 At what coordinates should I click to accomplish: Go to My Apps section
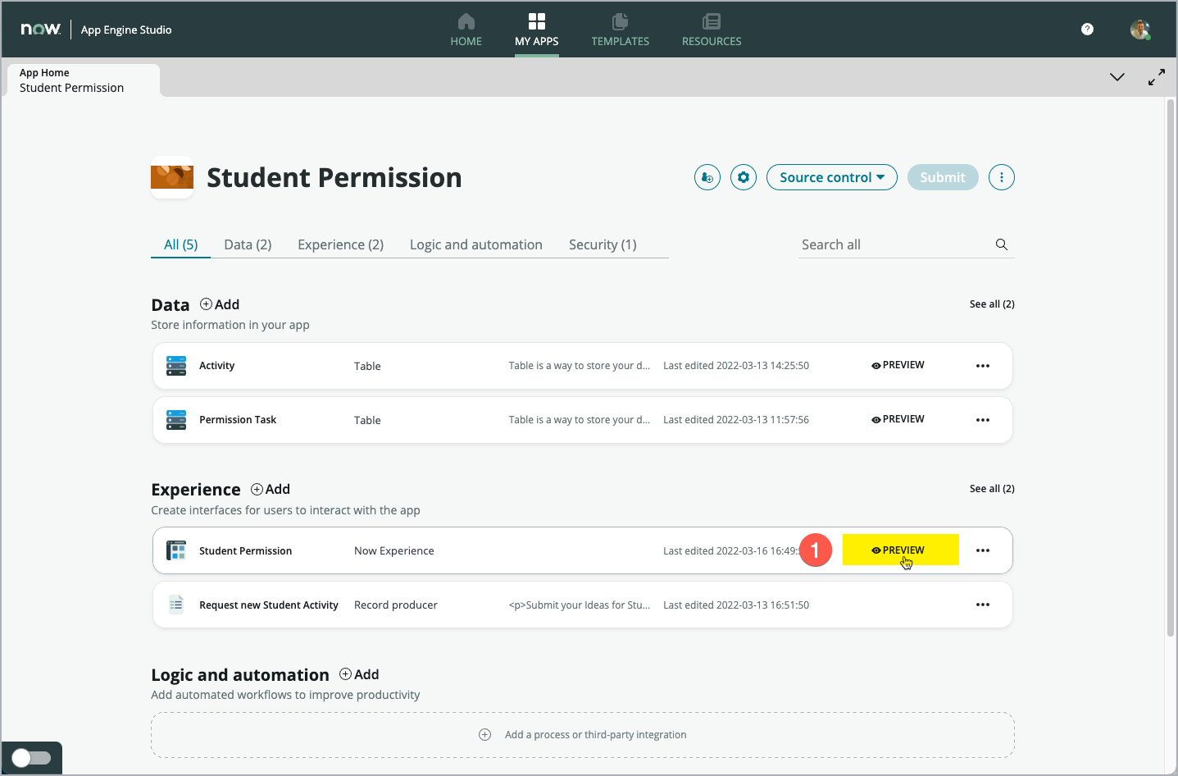(x=536, y=30)
